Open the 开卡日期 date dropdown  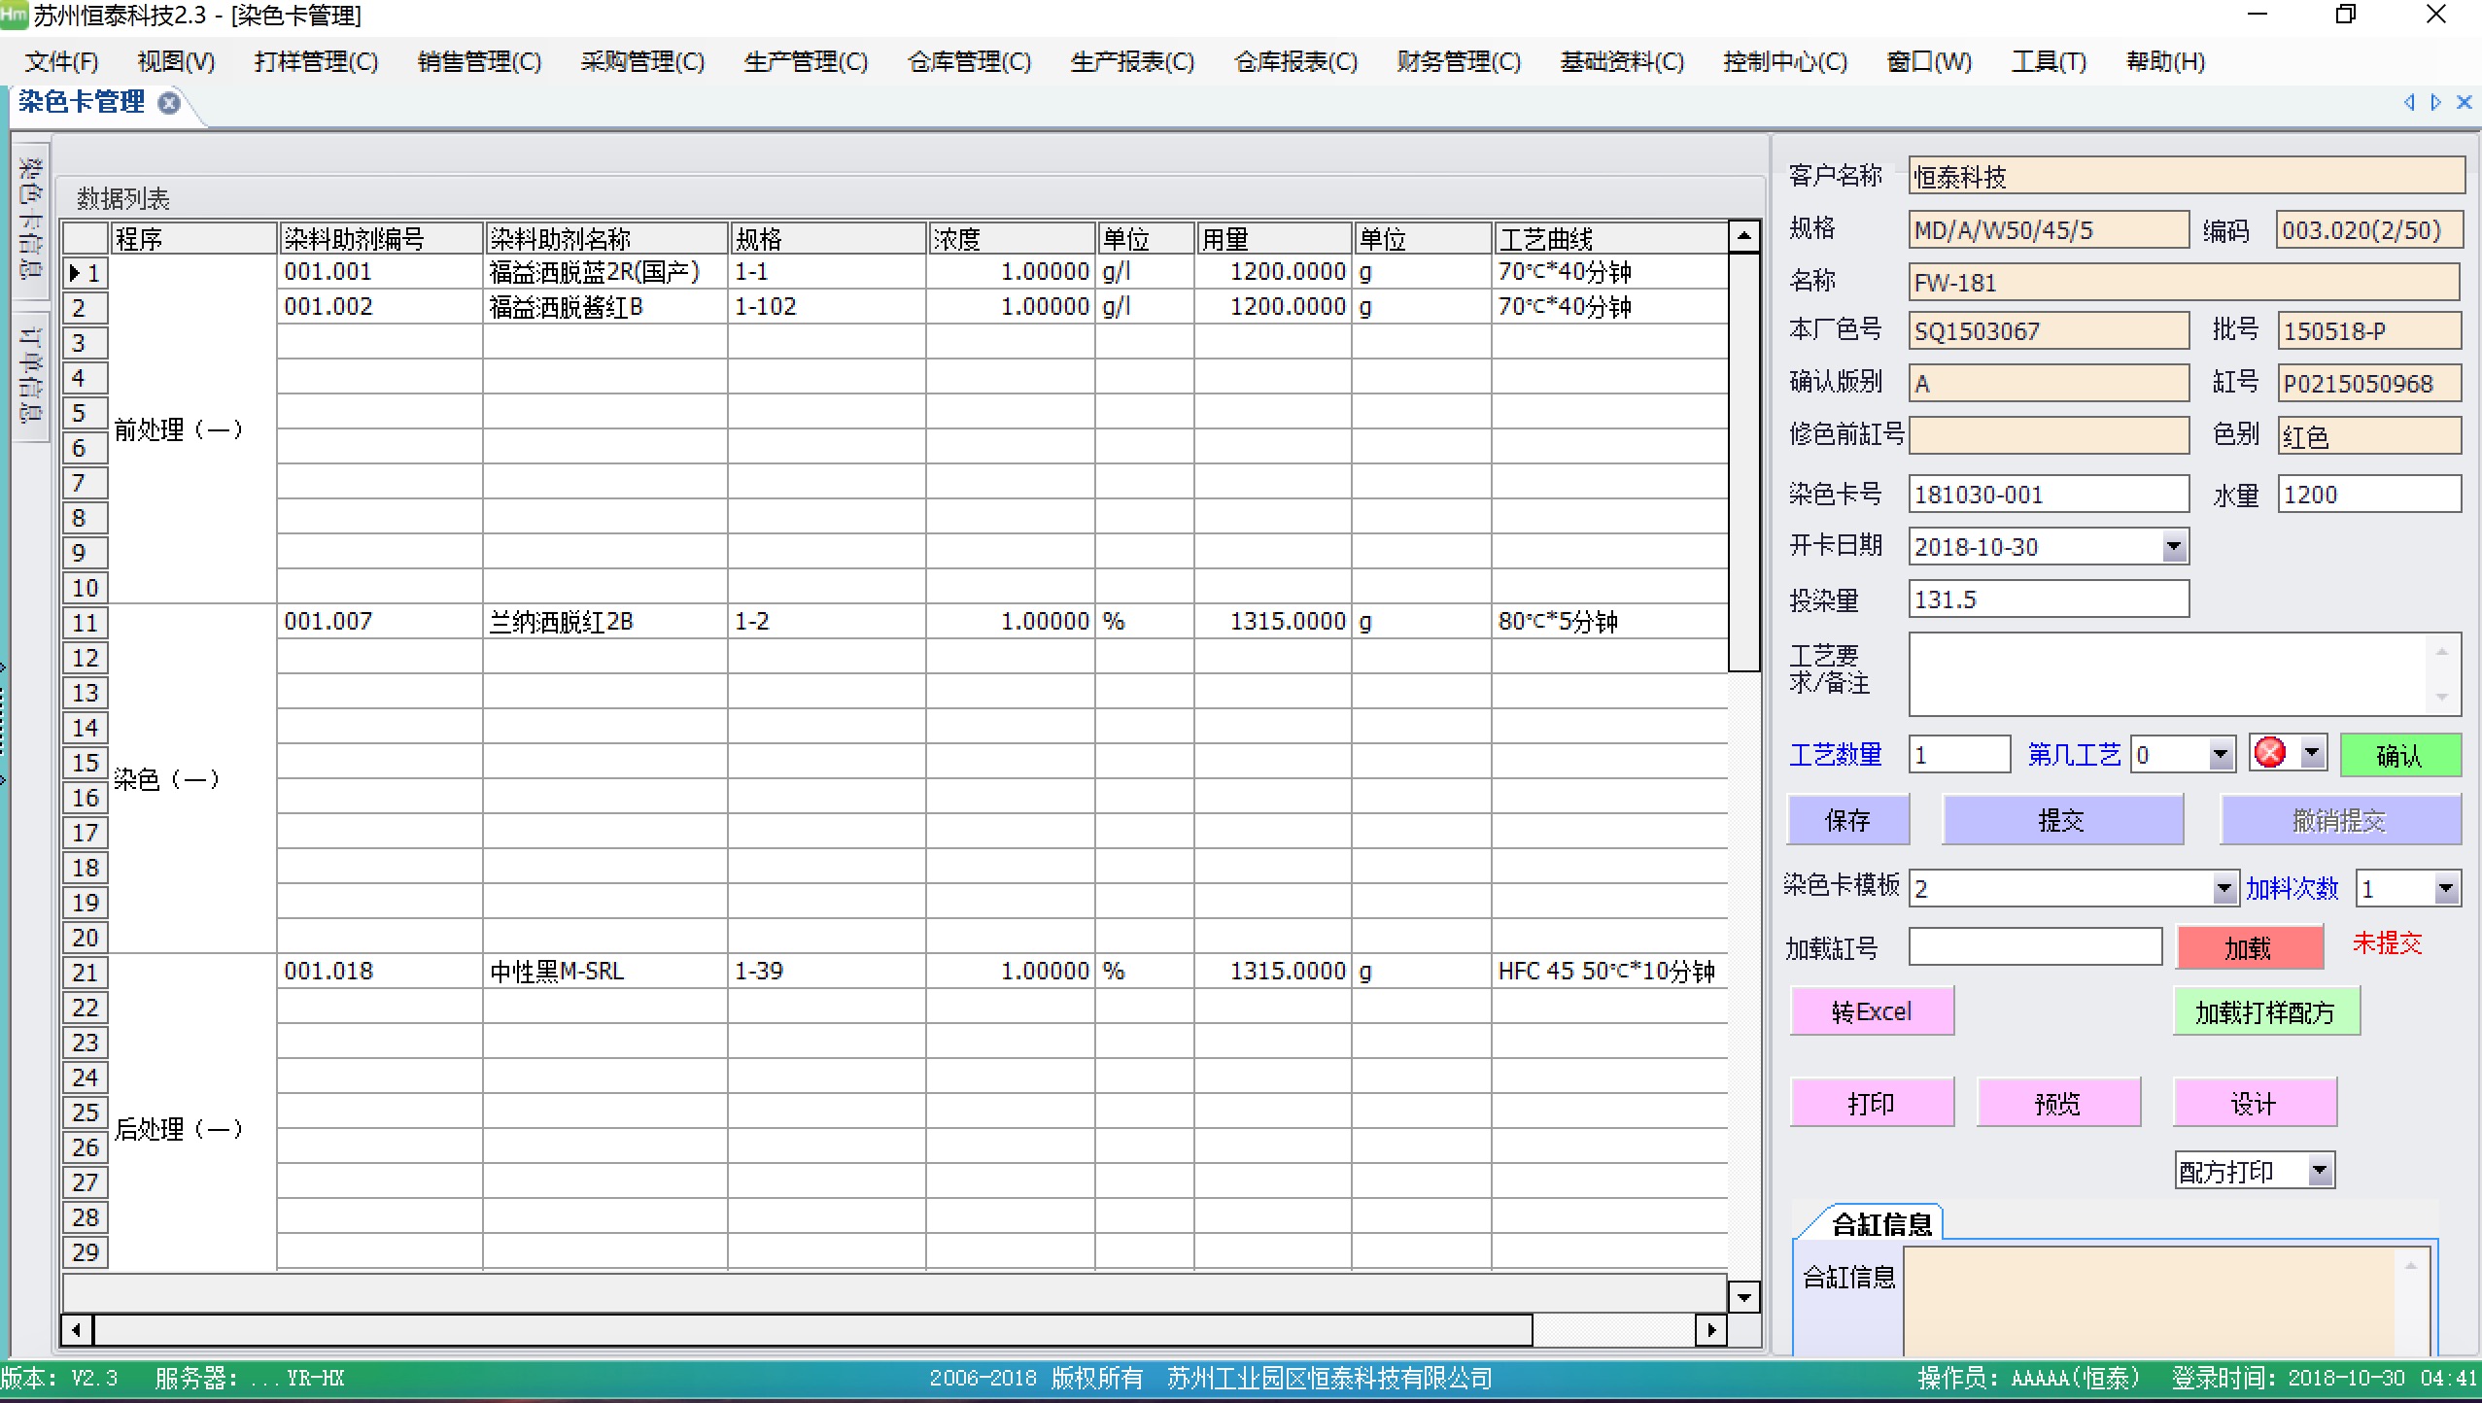click(2174, 547)
